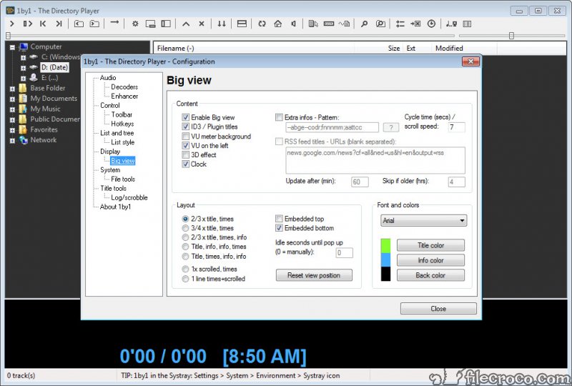Click the Previous track toolbar icon
Viewport: 572px width, 386px height.
coord(43,24)
